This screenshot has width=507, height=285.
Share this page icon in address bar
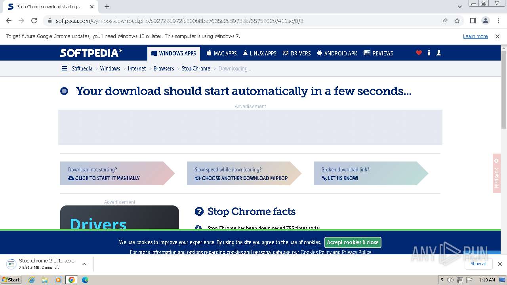(444, 21)
